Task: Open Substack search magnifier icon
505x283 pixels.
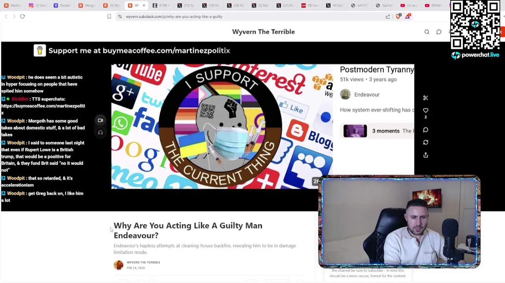Action: [x=427, y=32]
